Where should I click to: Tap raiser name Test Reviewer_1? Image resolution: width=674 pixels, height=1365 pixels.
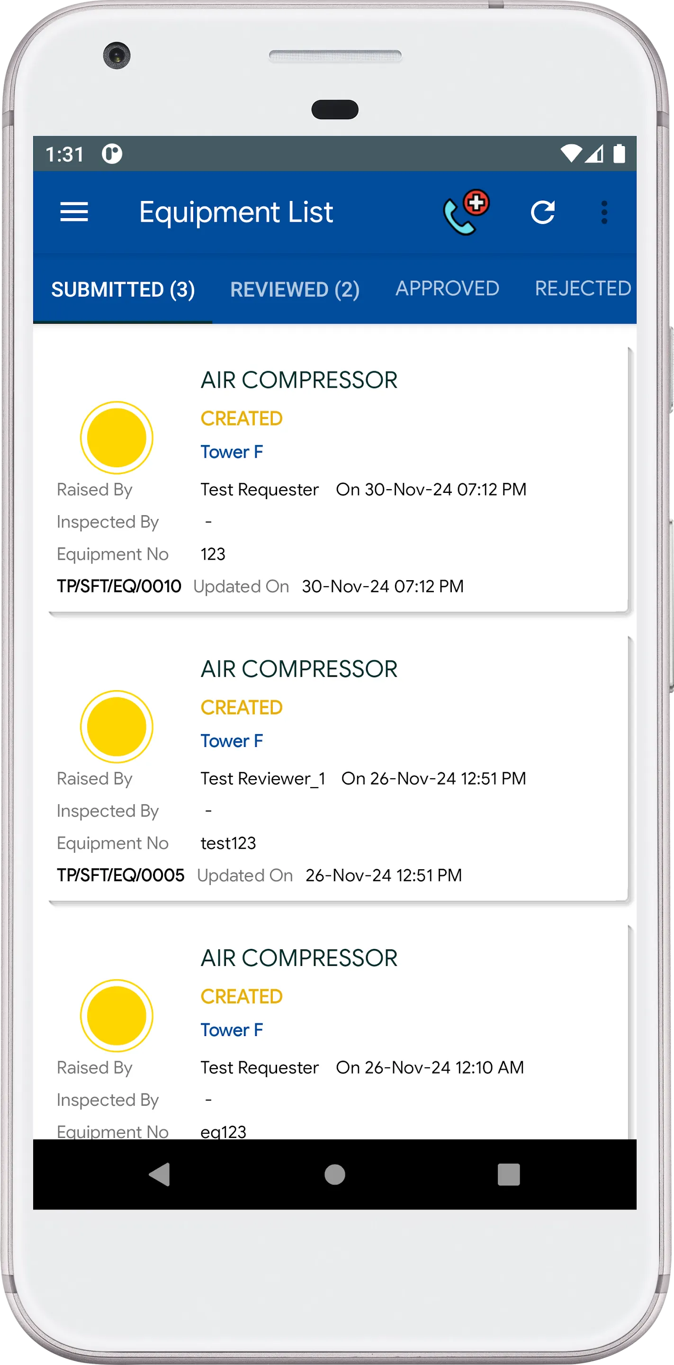click(x=263, y=778)
